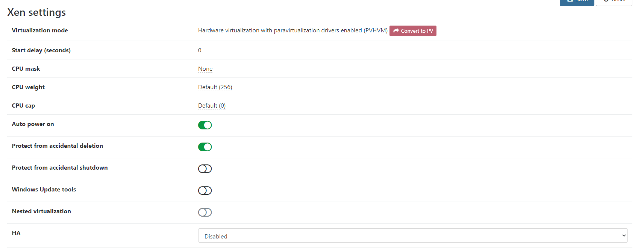Toggle the Nested virtualization switch
This screenshot has height=249, width=644.
pos(205,212)
